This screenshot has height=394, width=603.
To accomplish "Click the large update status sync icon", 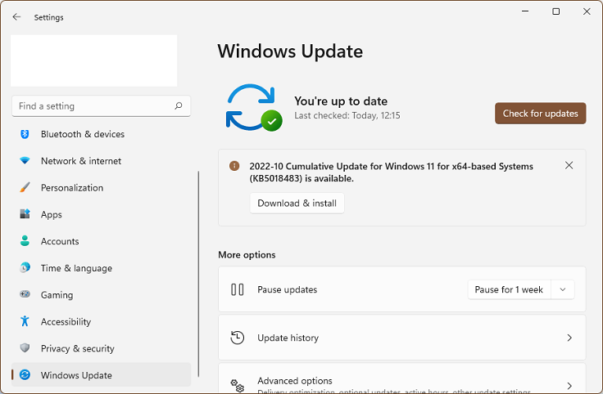I will (254, 108).
